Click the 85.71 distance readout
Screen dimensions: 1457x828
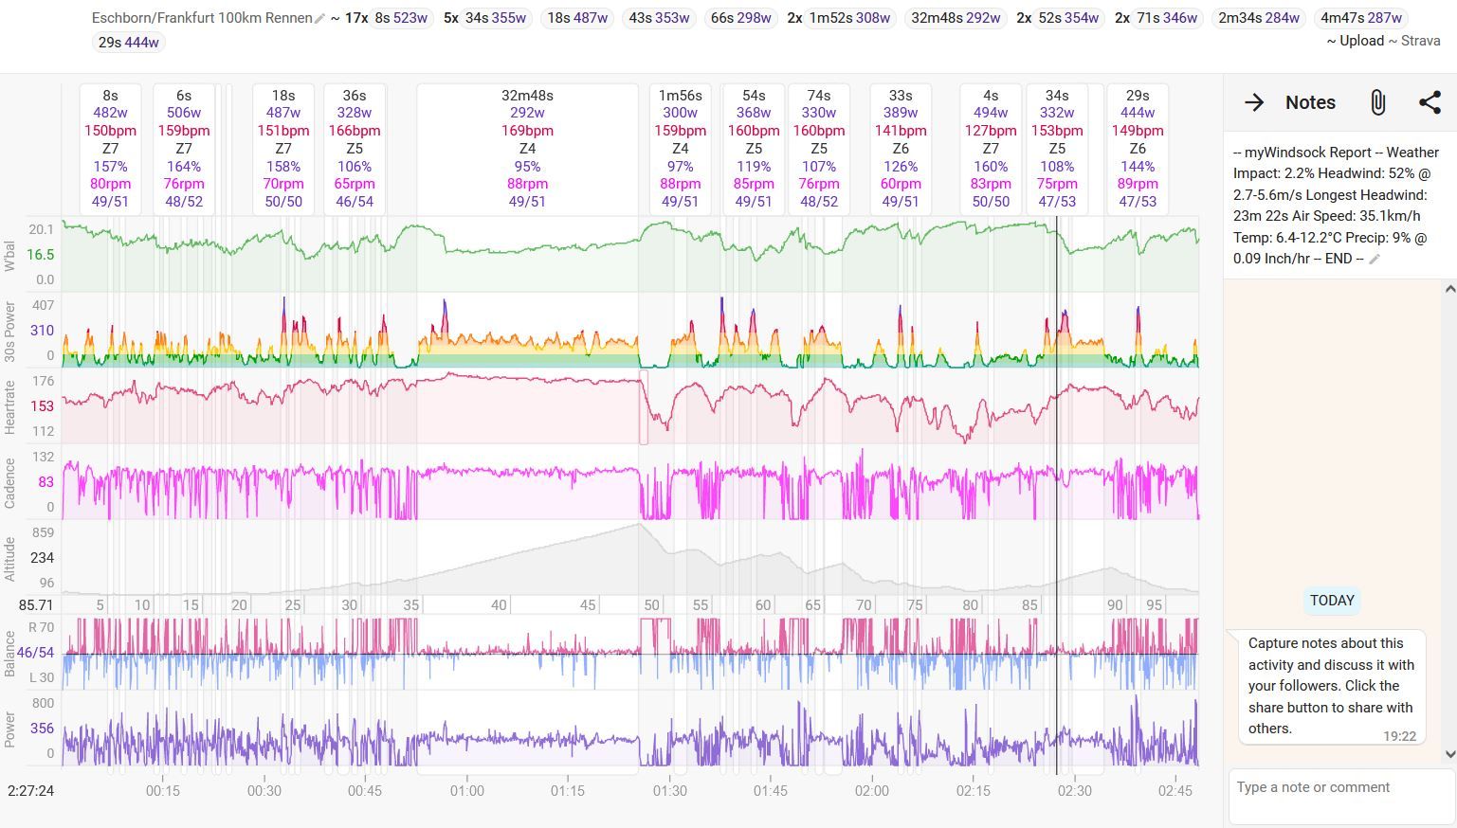35,604
